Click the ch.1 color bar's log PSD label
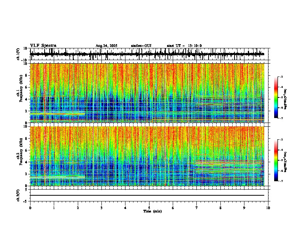The width and height of the screenshot is (302, 233). (x=286, y=99)
